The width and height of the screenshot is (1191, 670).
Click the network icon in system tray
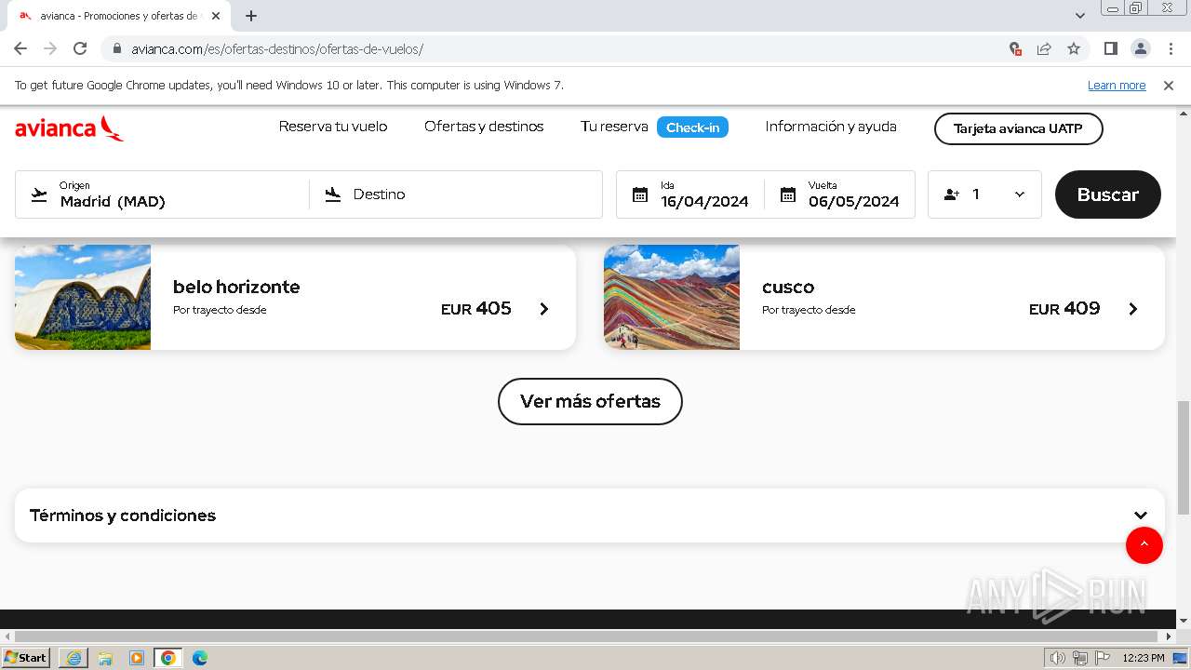[1079, 658]
